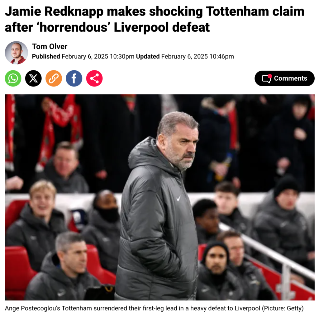Open Tom Olver's author avatar
319x315 pixels.
click(17, 53)
